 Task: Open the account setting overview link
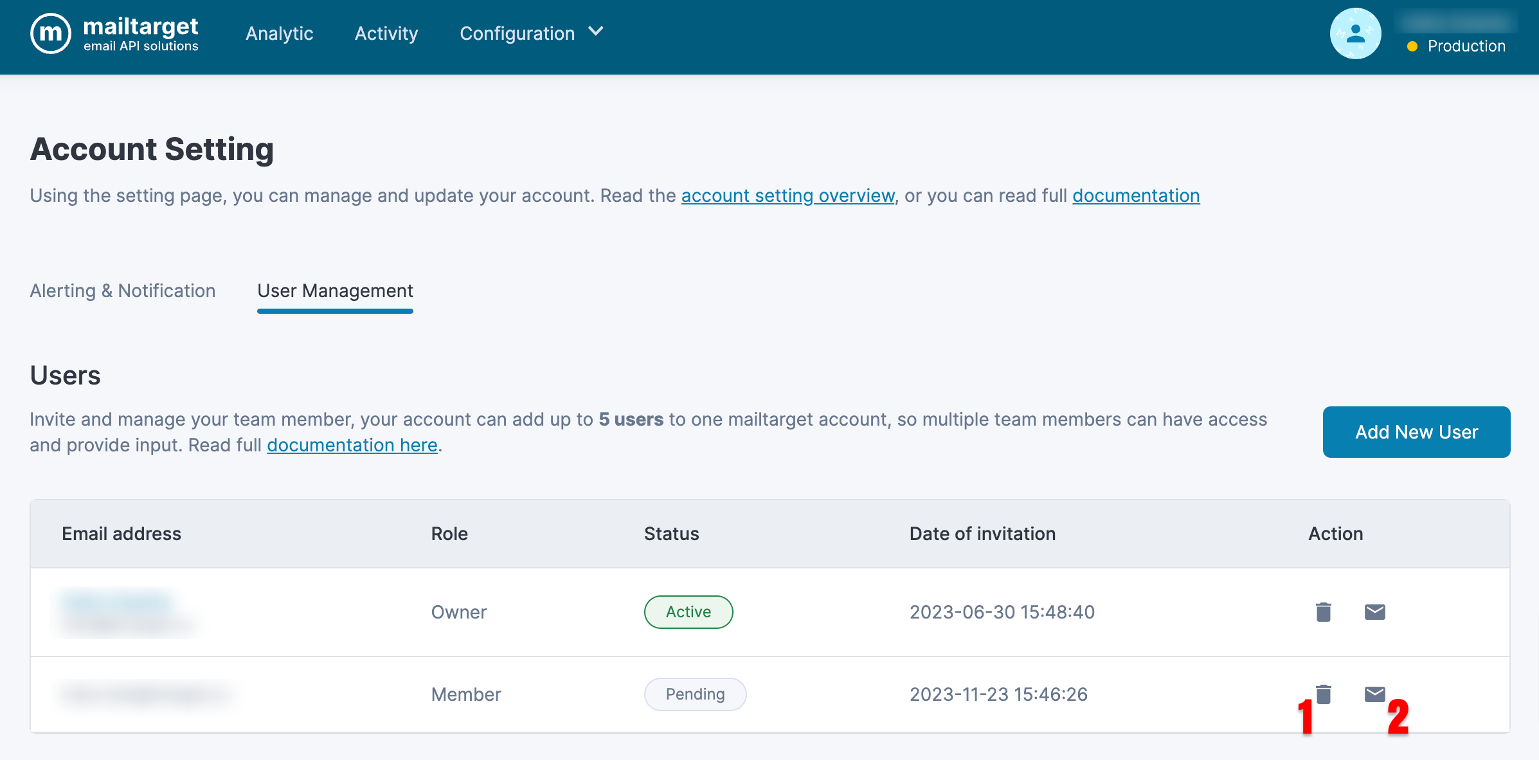click(x=788, y=195)
